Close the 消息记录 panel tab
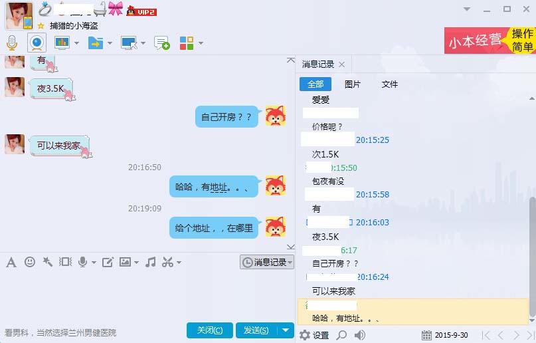 tap(341, 64)
